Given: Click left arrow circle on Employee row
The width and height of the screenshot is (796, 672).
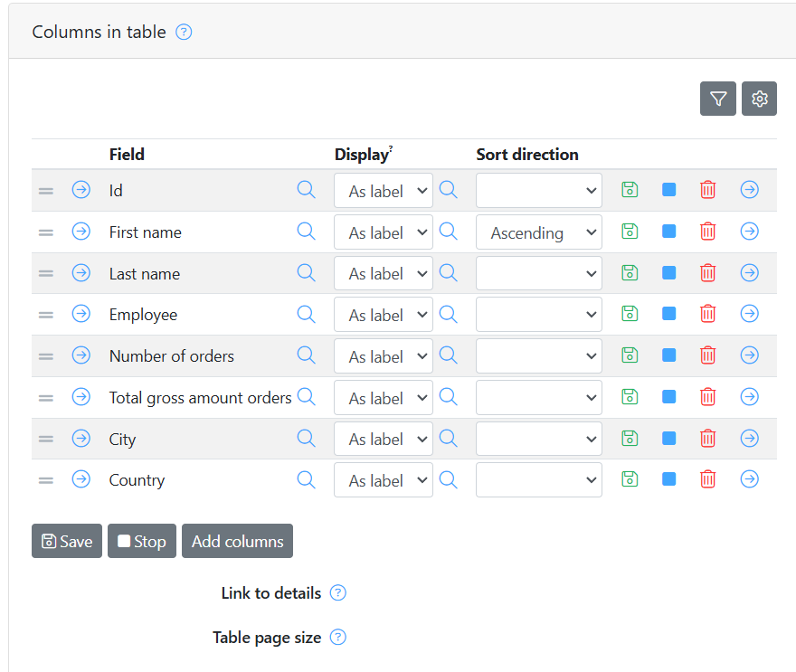Looking at the screenshot, I should (81, 314).
